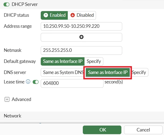Set DNS server to Same as Interface IP

pyautogui.click(x=108, y=72)
